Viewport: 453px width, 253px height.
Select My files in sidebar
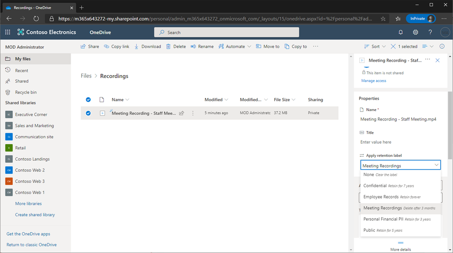pos(35,59)
